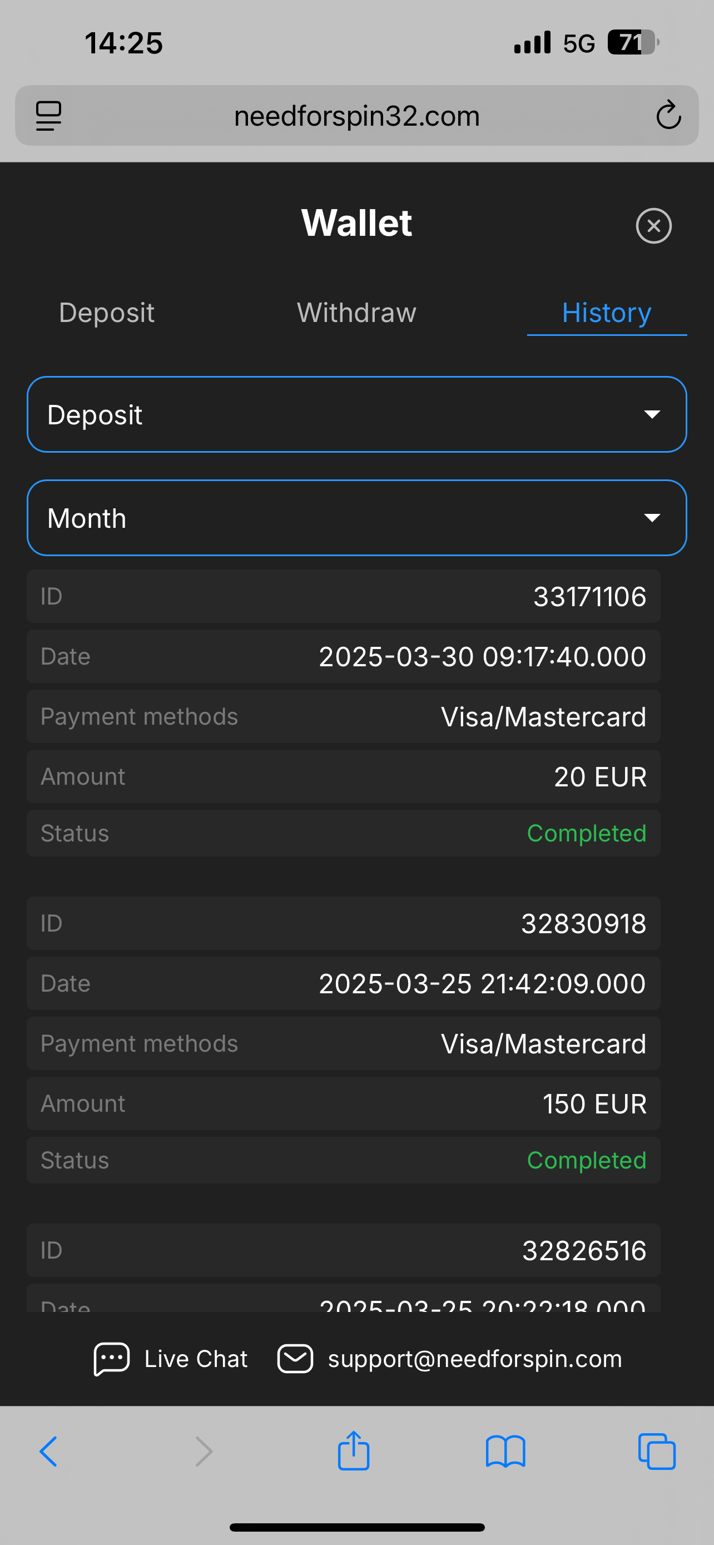Tap the Month dropdown arrow
The height and width of the screenshot is (1545, 714).
click(x=652, y=518)
